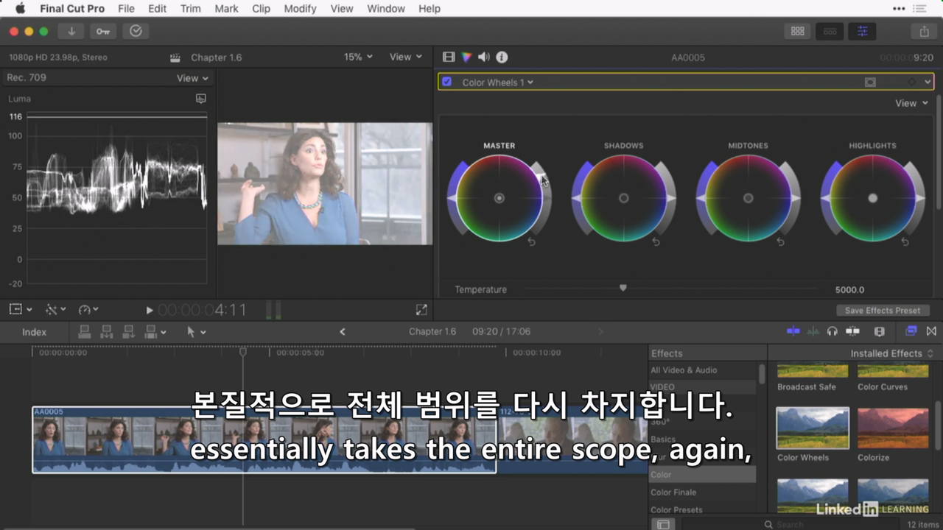Image resolution: width=943 pixels, height=530 pixels.
Task: Toggle the effects browser icon
Action: click(x=911, y=332)
